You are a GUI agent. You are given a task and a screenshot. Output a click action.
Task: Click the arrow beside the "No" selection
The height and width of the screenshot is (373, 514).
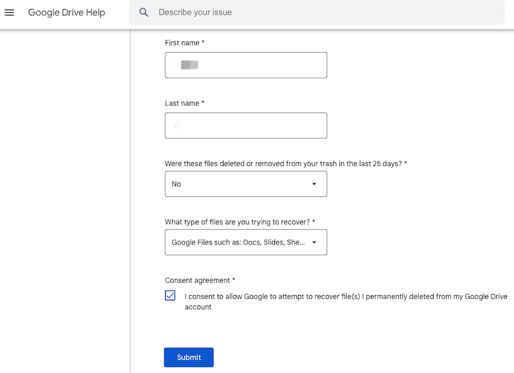[x=315, y=184]
